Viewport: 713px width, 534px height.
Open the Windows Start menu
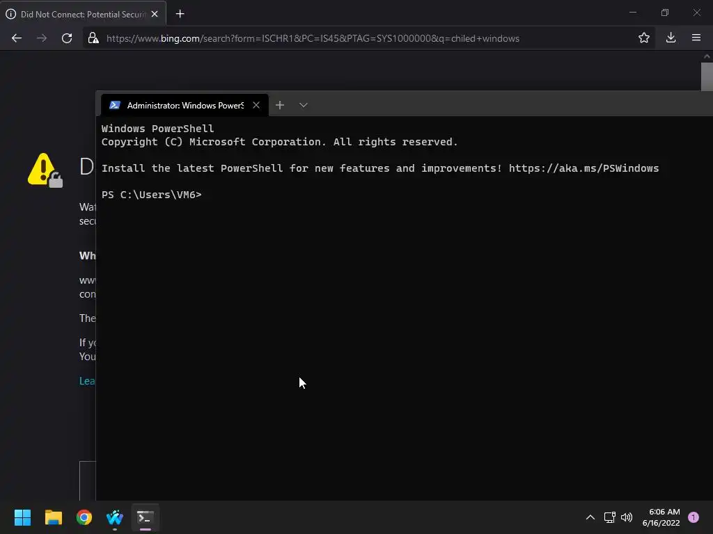coord(22,517)
